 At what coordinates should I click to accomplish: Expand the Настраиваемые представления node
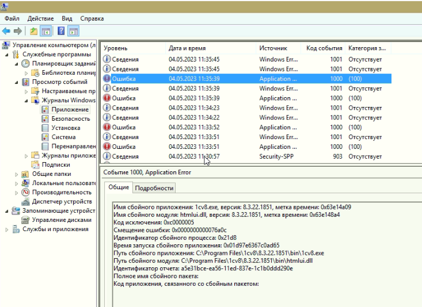[x=26, y=91]
